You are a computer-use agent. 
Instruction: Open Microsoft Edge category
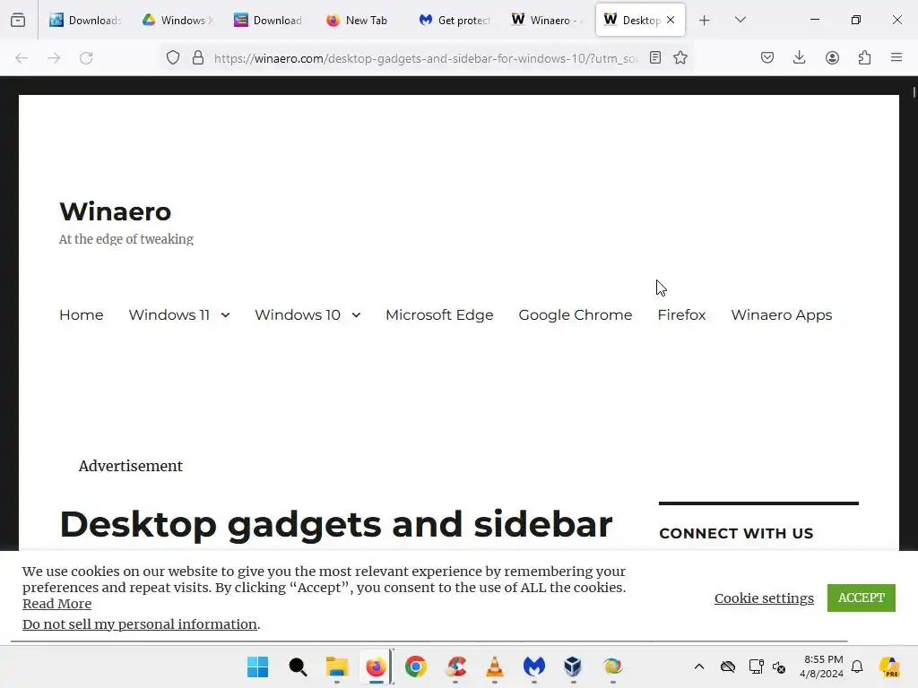[x=439, y=314]
